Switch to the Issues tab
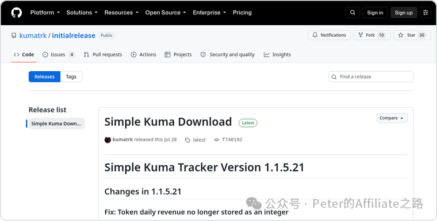This screenshot has height=221, width=437. [59, 55]
